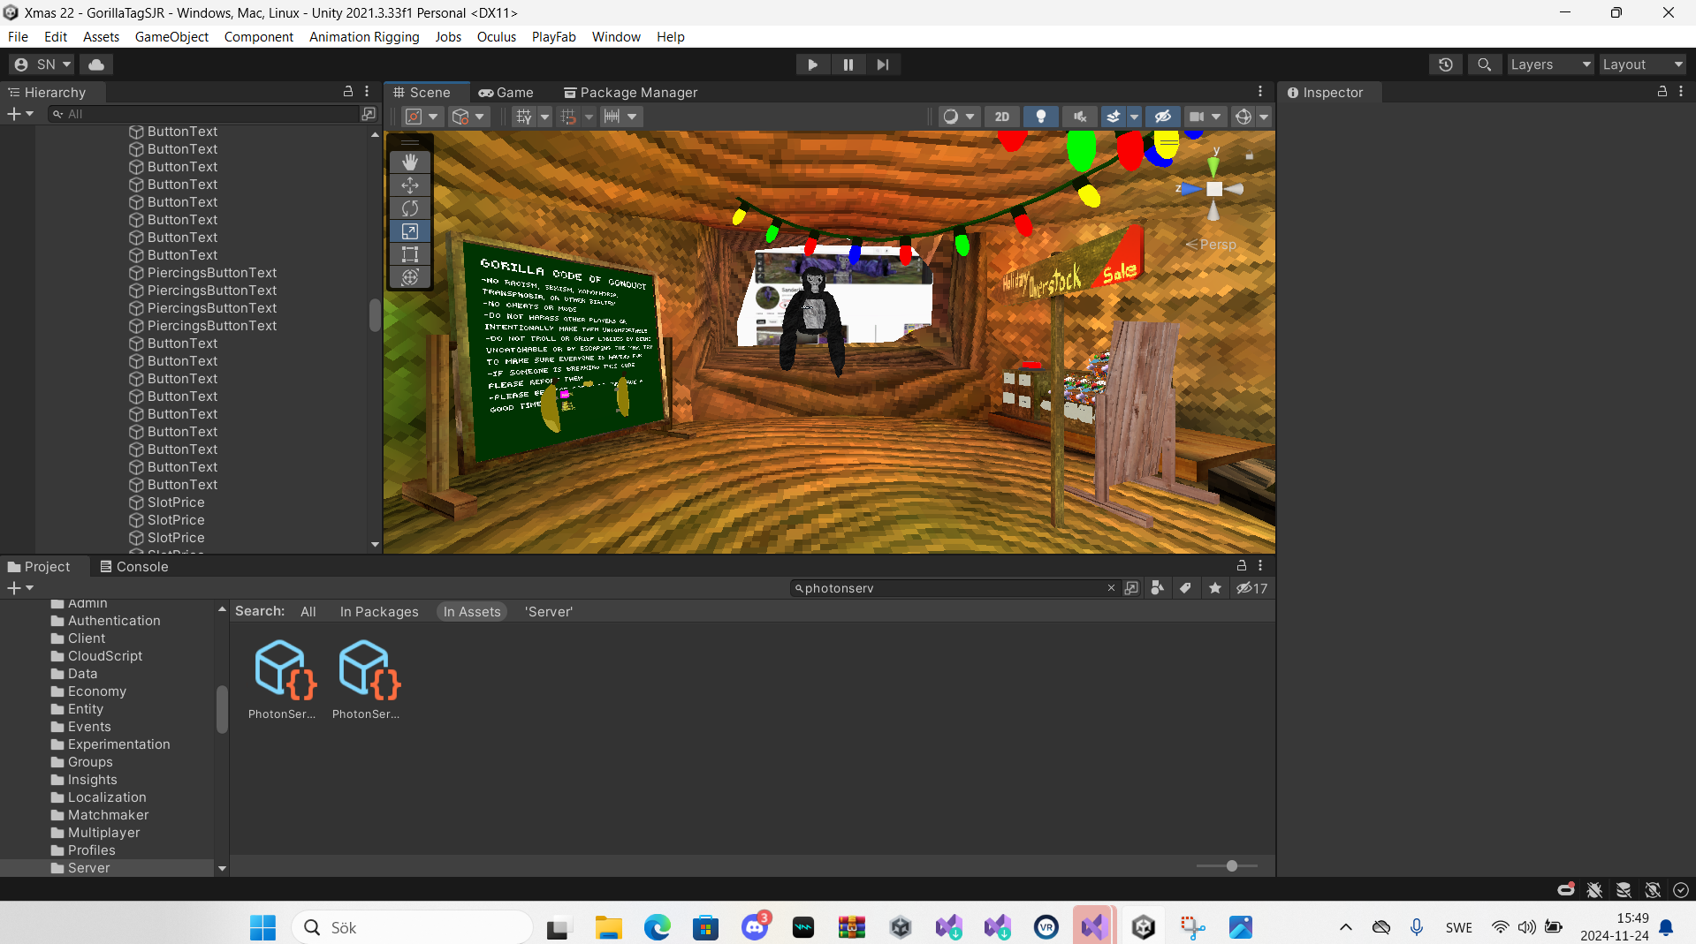Open the GameObject menu
Screen dimensions: 1696x944
click(x=171, y=37)
